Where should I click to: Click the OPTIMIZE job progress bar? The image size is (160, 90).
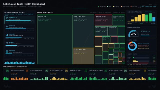[20, 54]
